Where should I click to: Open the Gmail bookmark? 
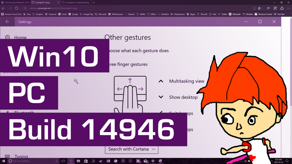point(62,14)
